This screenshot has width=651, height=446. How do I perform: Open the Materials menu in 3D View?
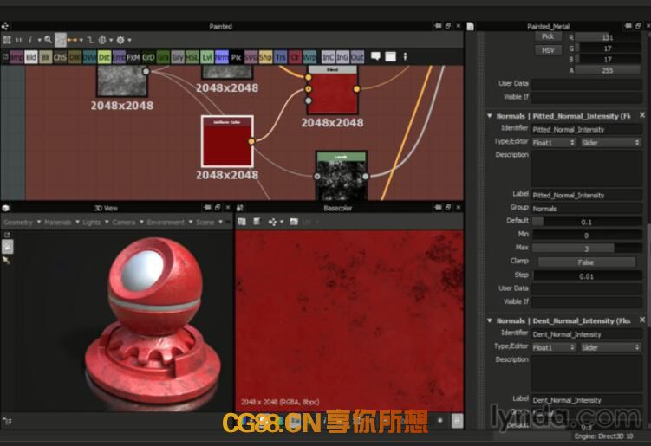point(58,223)
